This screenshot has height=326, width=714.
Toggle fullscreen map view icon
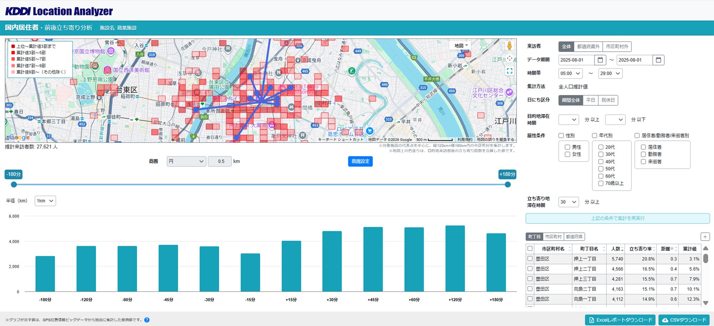pos(509,71)
